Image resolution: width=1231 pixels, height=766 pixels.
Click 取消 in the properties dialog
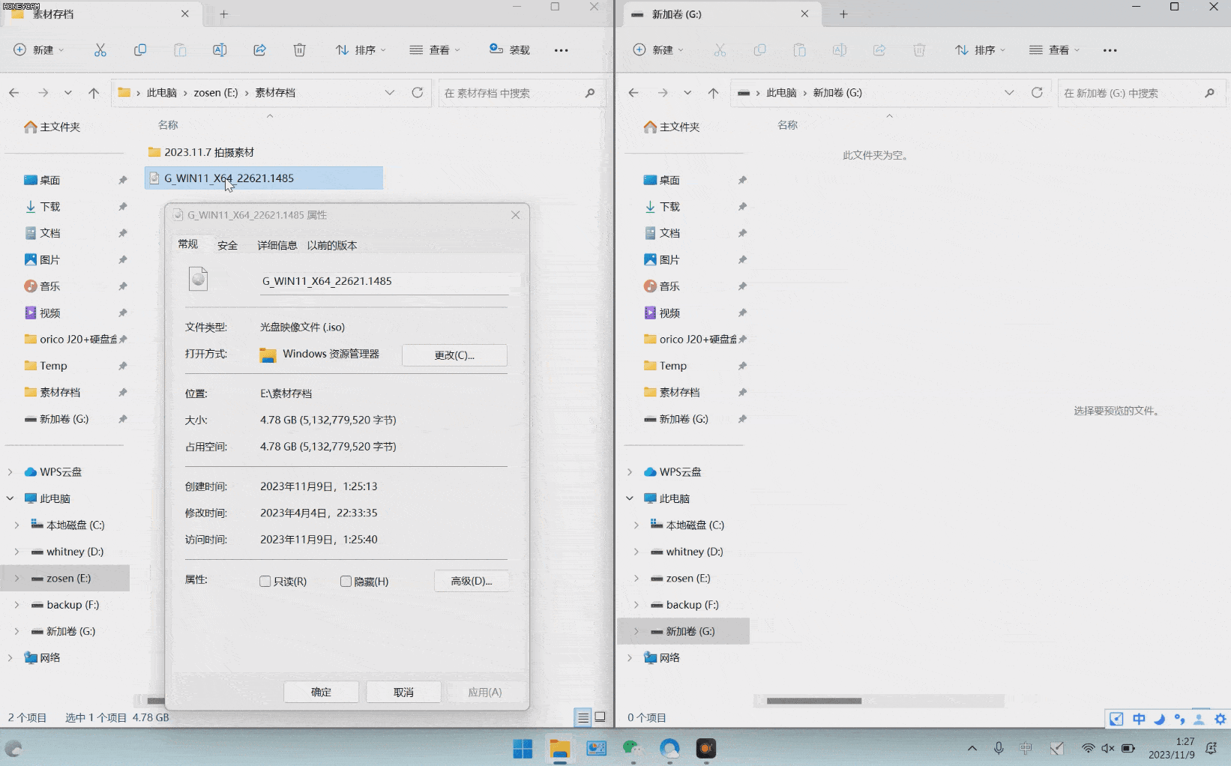pyautogui.click(x=403, y=692)
